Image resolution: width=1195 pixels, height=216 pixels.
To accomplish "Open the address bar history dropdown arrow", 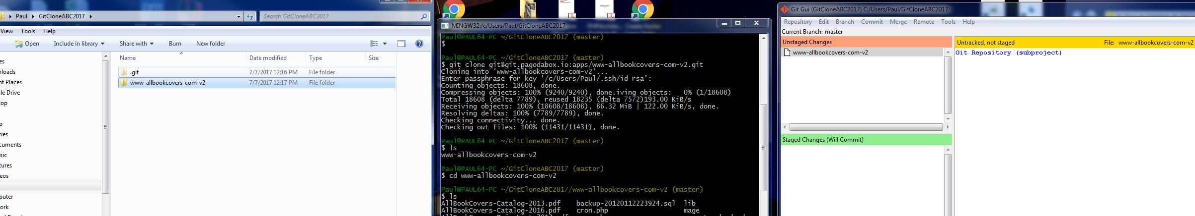I will click(239, 16).
